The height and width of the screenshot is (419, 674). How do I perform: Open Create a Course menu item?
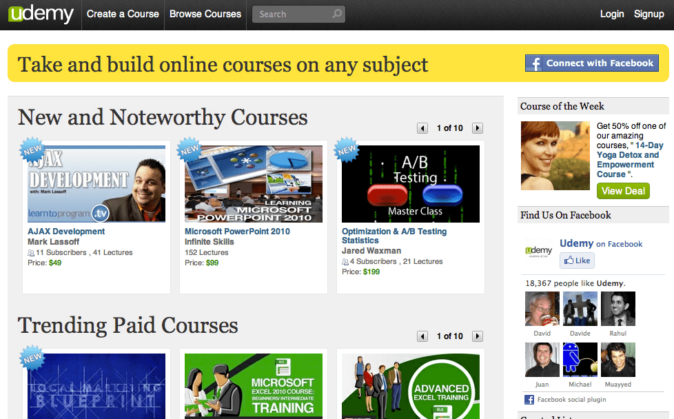123,14
